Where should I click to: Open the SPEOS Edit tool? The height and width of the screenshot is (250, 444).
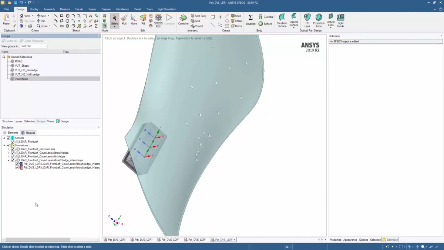pyautogui.click(x=158, y=21)
